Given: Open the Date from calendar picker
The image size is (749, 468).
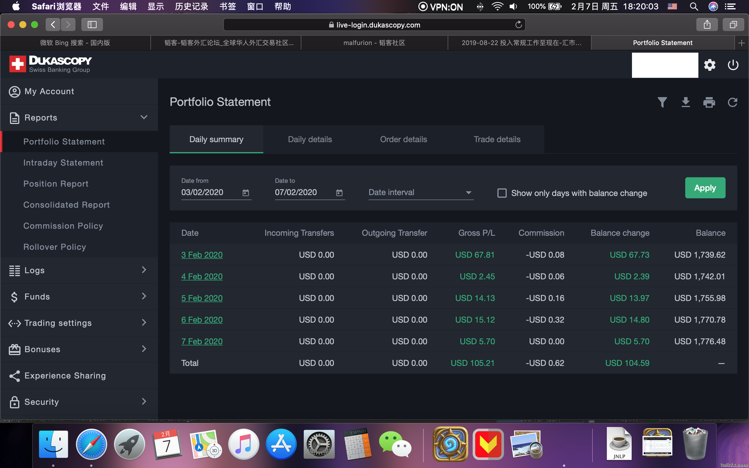Looking at the screenshot, I should [246, 192].
